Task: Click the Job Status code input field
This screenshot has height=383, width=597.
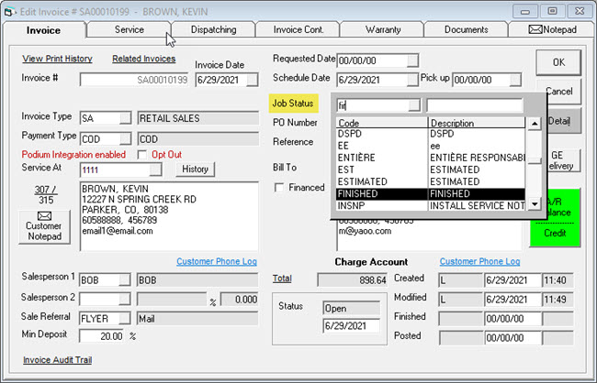Action: (373, 105)
